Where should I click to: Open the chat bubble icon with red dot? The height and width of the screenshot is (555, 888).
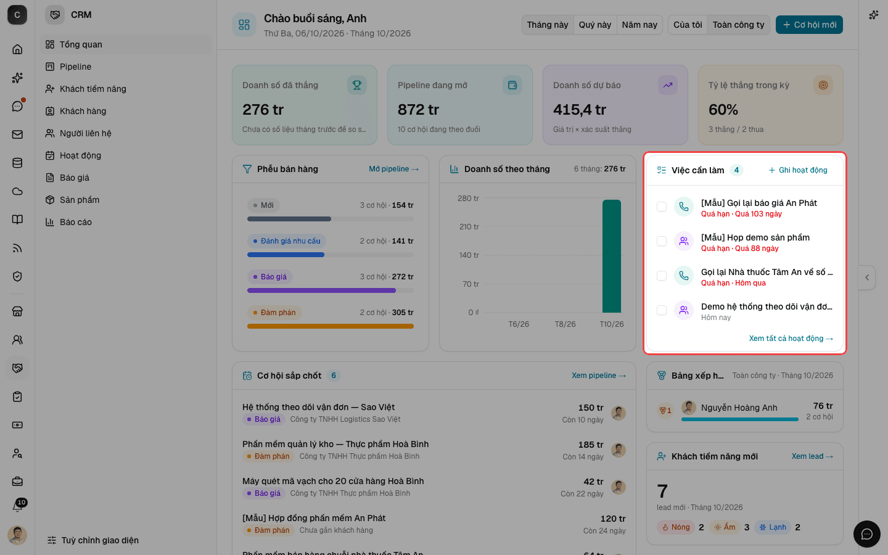[17, 106]
